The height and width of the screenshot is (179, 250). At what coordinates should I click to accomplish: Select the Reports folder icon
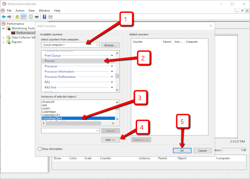click(x=8, y=42)
